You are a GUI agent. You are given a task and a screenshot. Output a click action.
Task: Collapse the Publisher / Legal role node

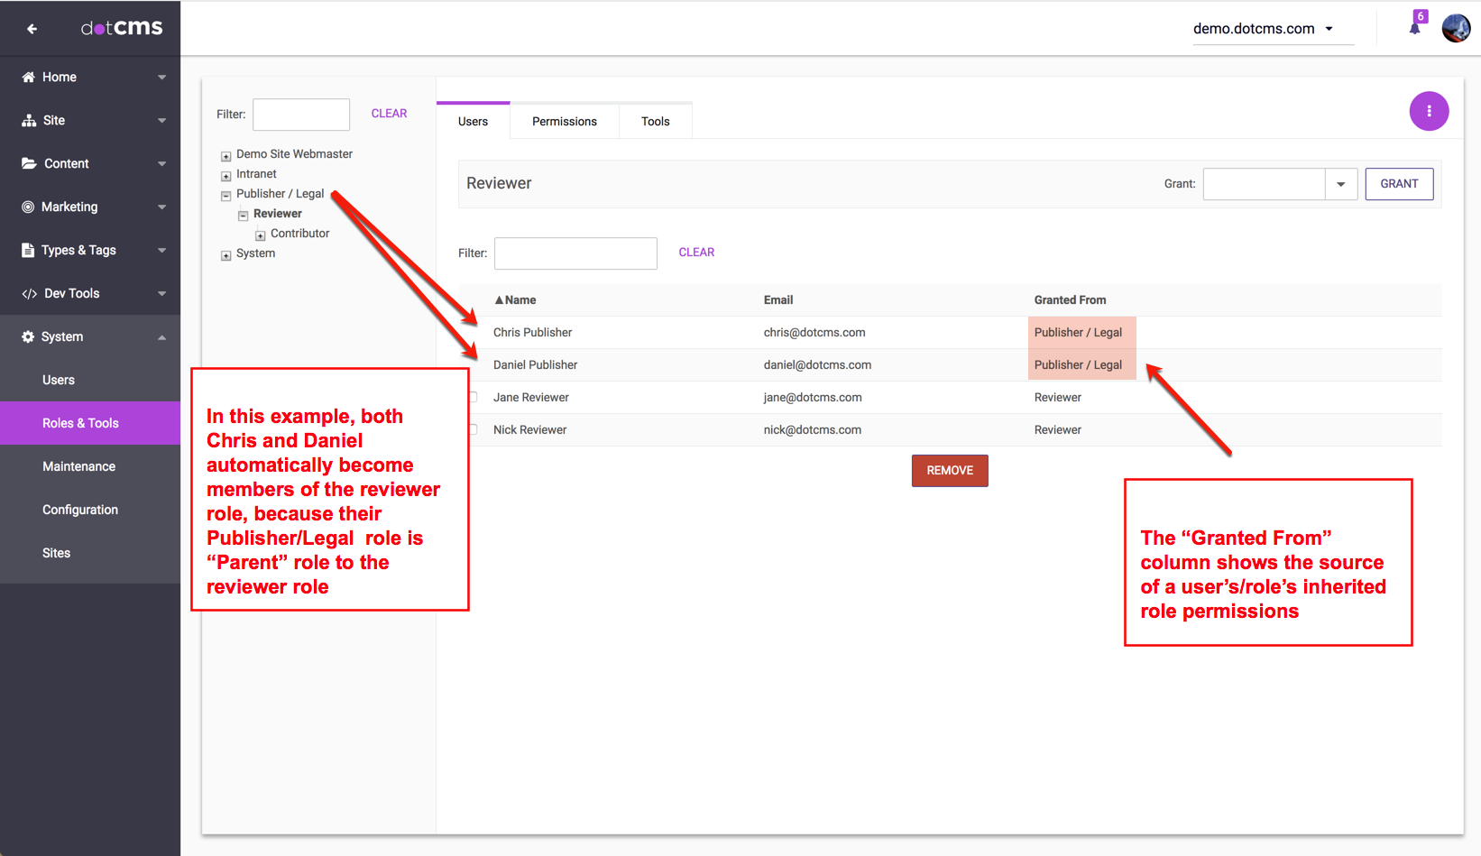[x=226, y=196]
